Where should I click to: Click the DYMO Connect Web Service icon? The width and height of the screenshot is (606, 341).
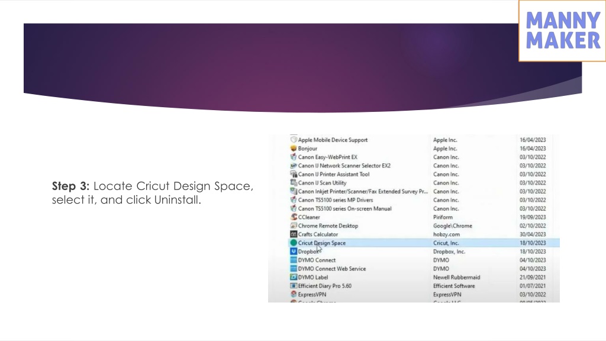click(294, 268)
